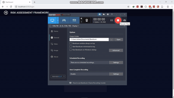Click the output folder path field

click(x=89, y=40)
